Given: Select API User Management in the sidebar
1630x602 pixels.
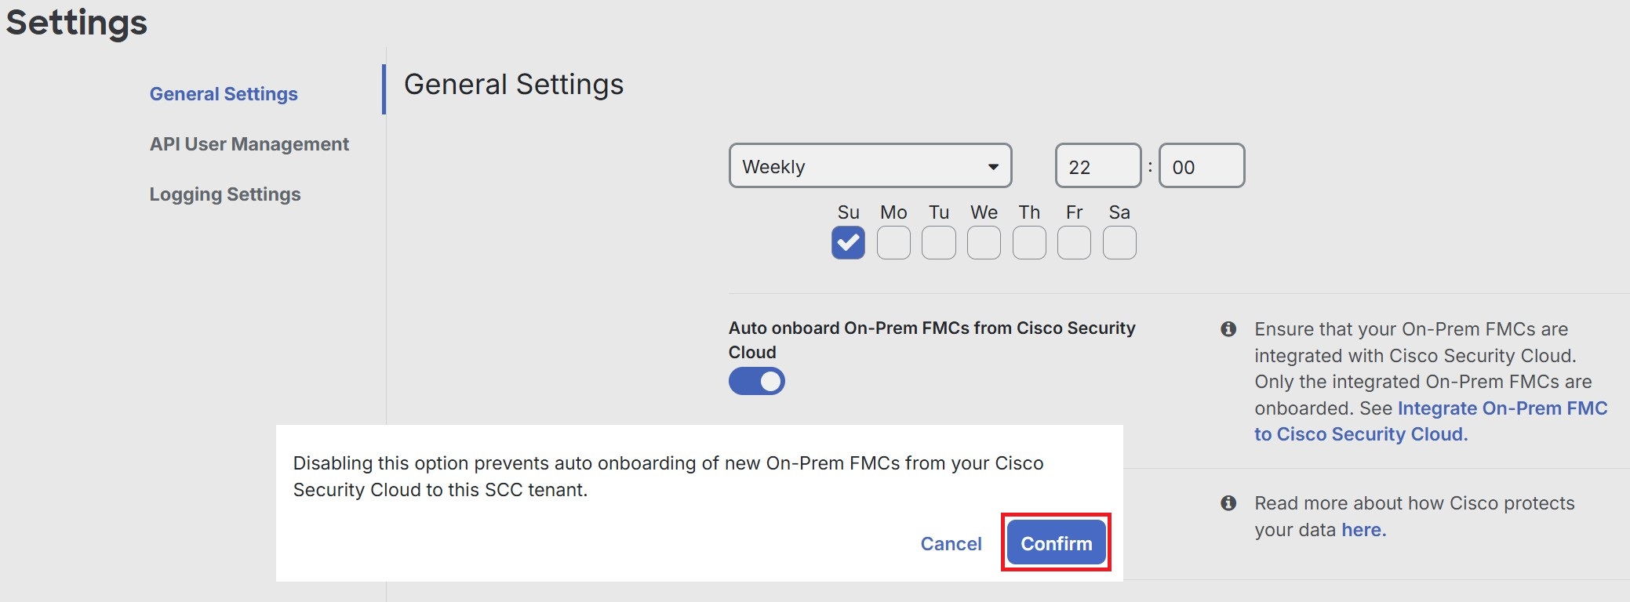Looking at the screenshot, I should coord(249,143).
